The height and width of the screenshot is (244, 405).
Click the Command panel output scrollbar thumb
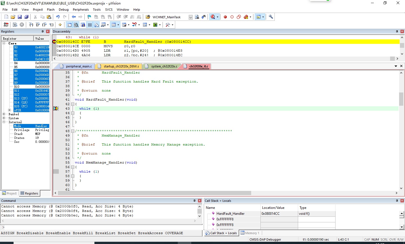200,211
